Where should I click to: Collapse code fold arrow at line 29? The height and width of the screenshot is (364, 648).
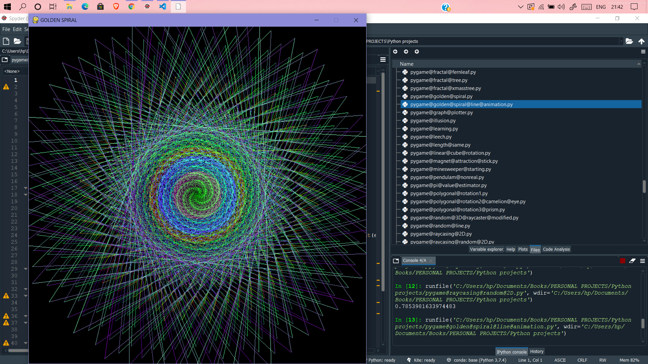click(x=26, y=269)
